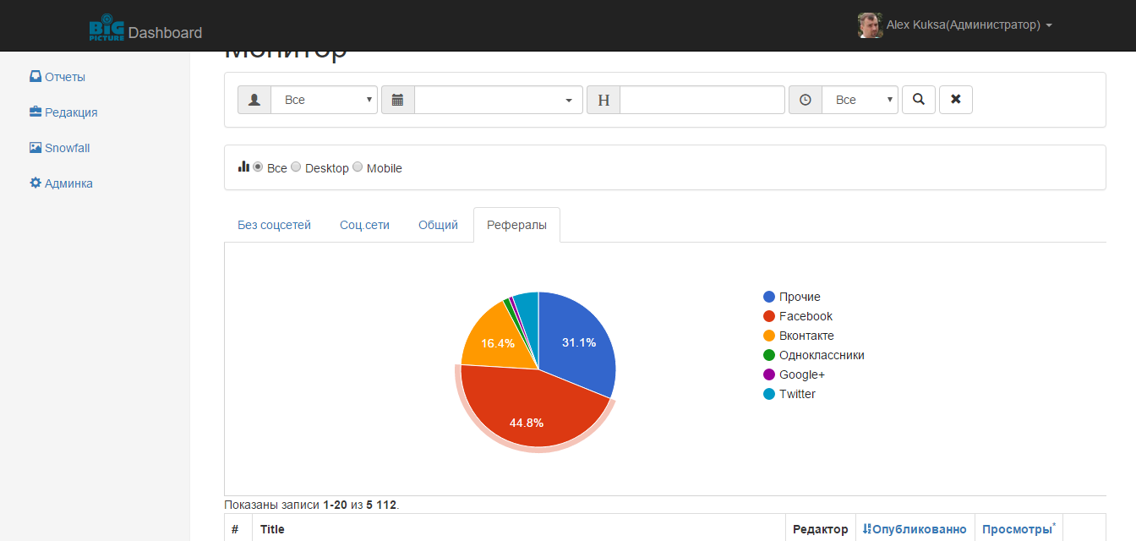
Task: Select the Desktop radio button
Action: tap(296, 167)
